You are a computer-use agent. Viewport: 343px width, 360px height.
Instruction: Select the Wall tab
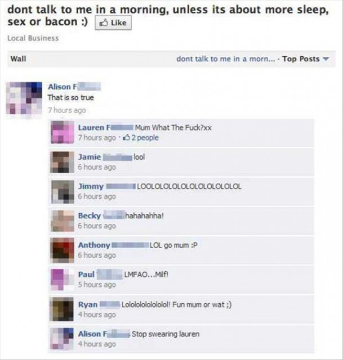pyautogui.click(x=19, y=58)
